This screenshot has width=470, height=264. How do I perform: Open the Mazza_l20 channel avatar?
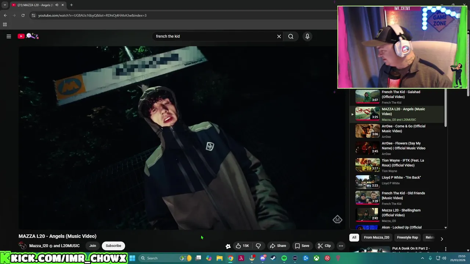click(23, 246)
